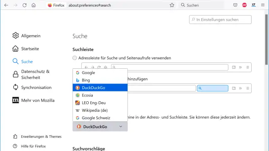
Task: Reload the page with the refresh icon
Action: (24, 5)
